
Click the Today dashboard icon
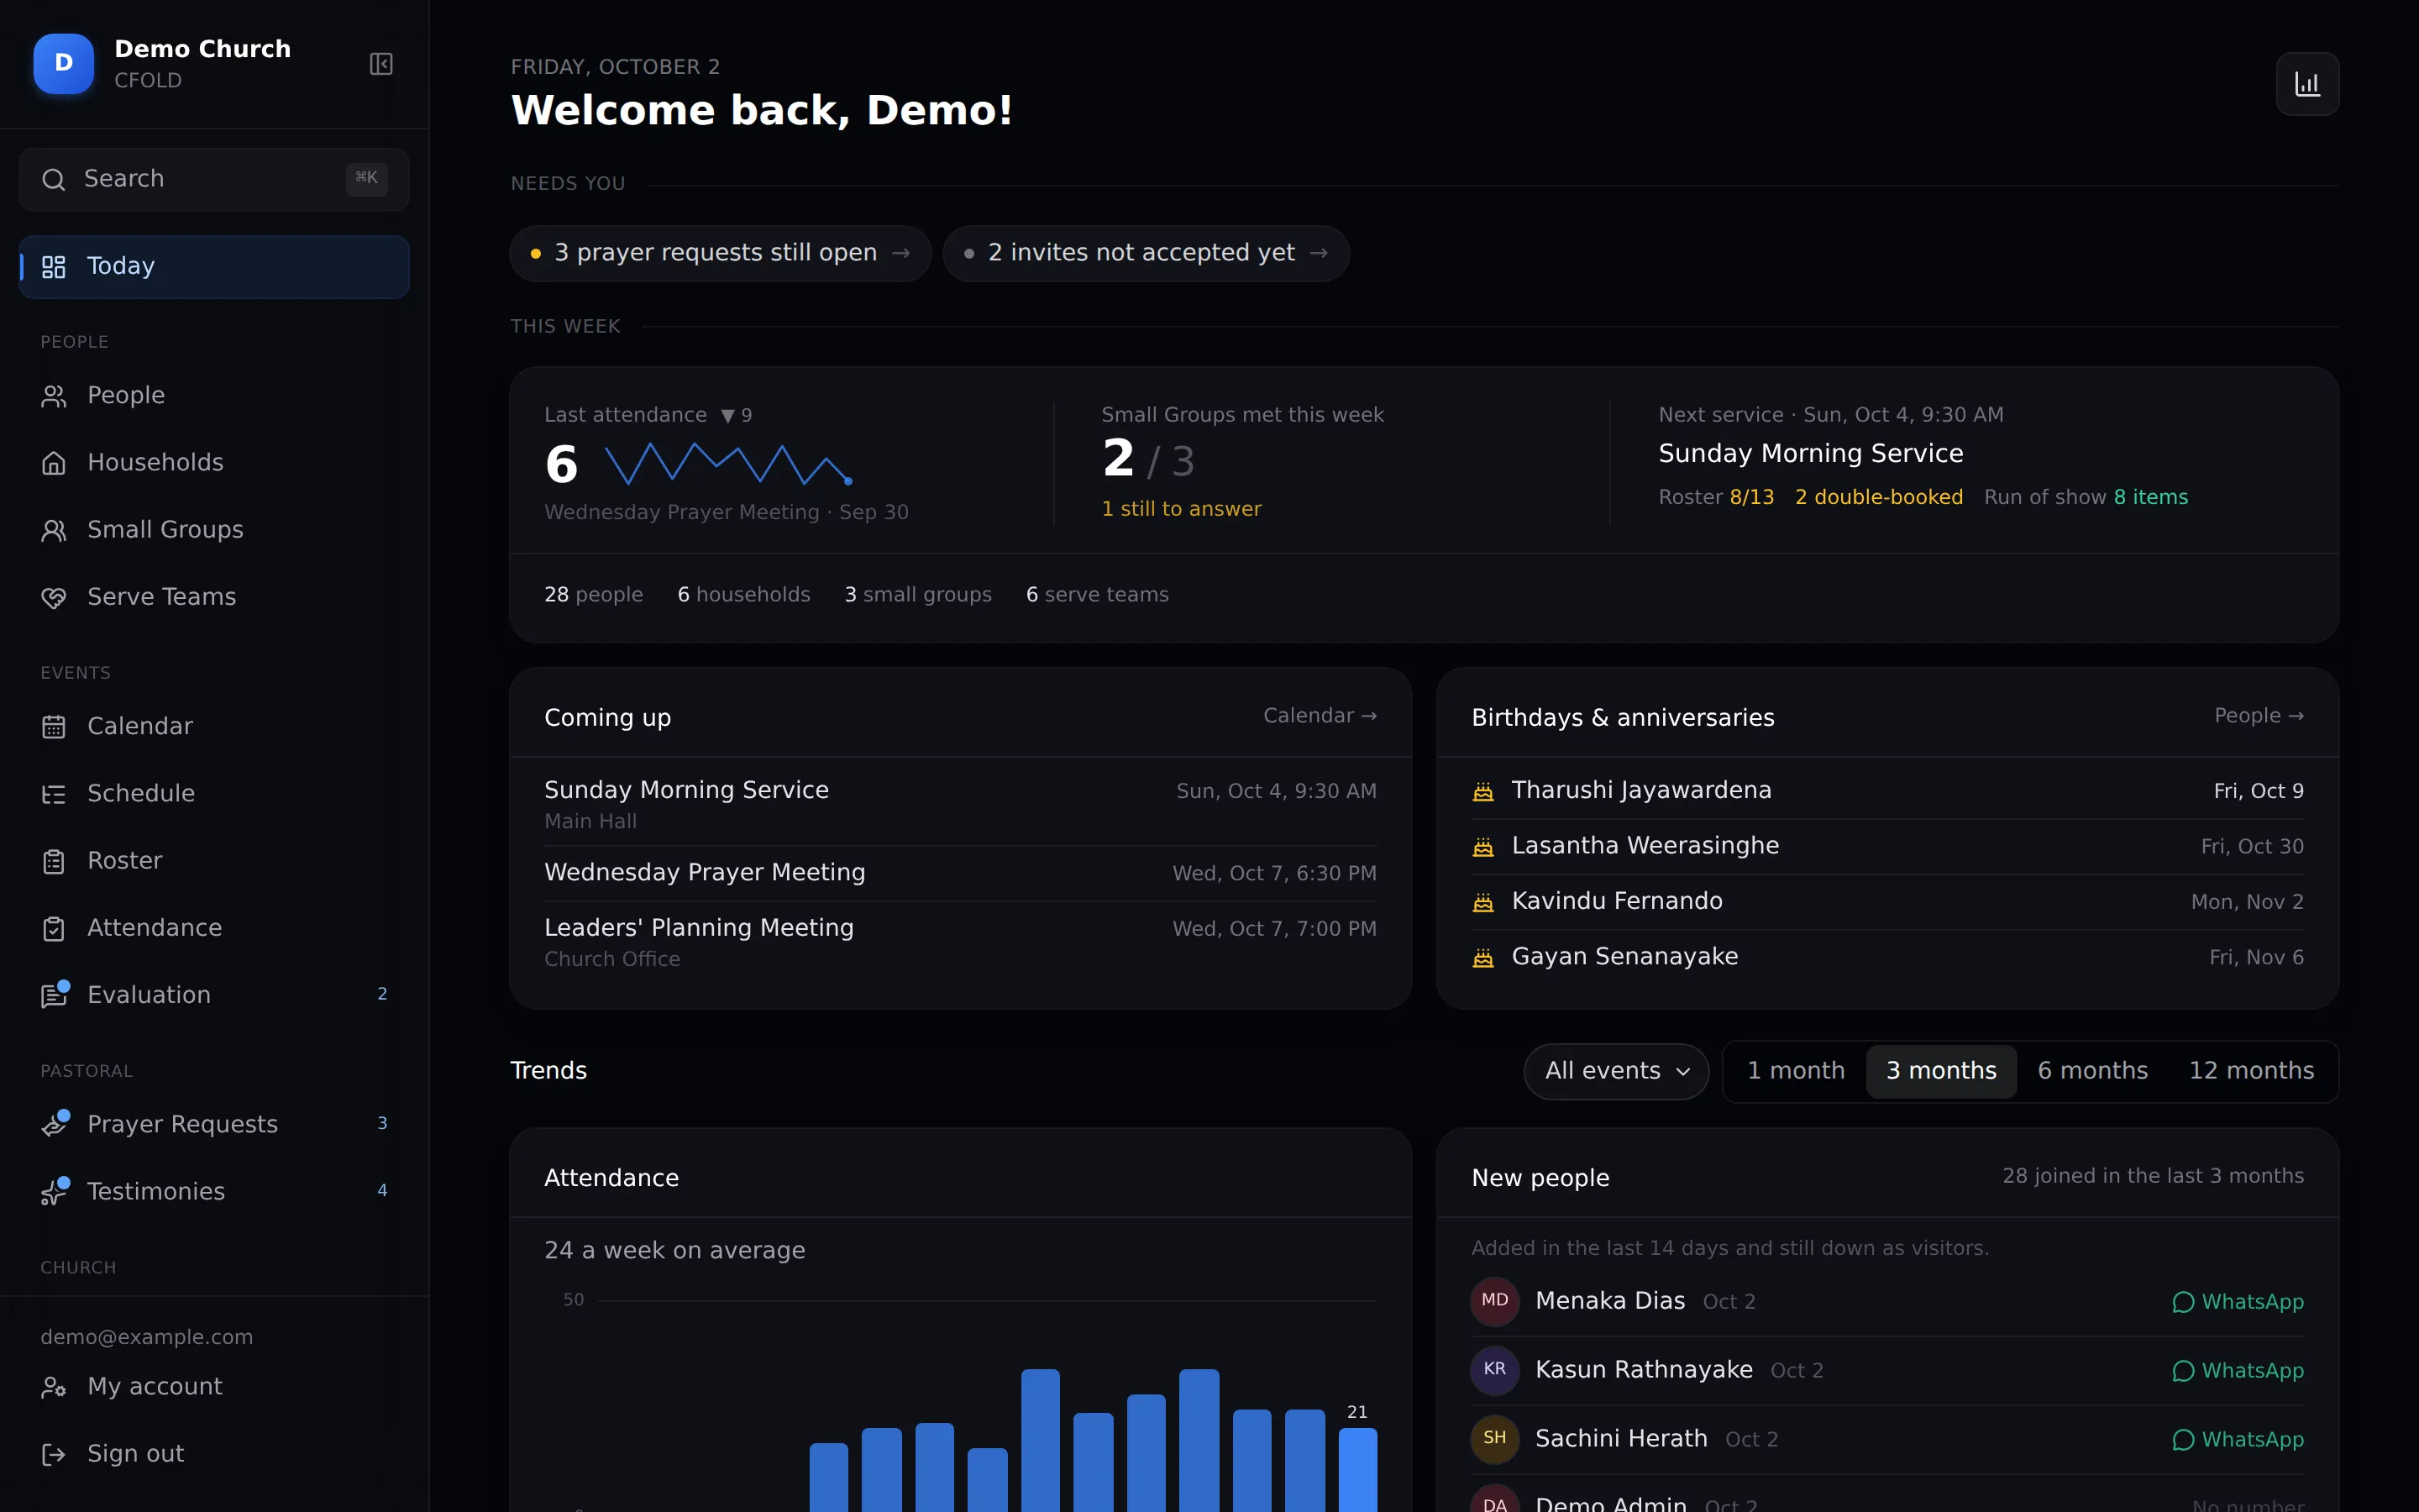[54, 266]
